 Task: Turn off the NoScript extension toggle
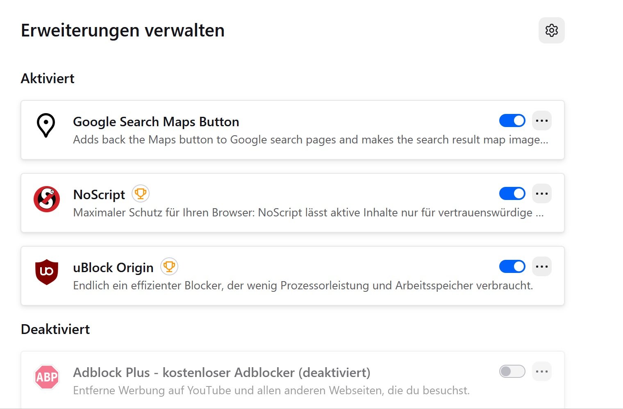[x=512, y=193]
